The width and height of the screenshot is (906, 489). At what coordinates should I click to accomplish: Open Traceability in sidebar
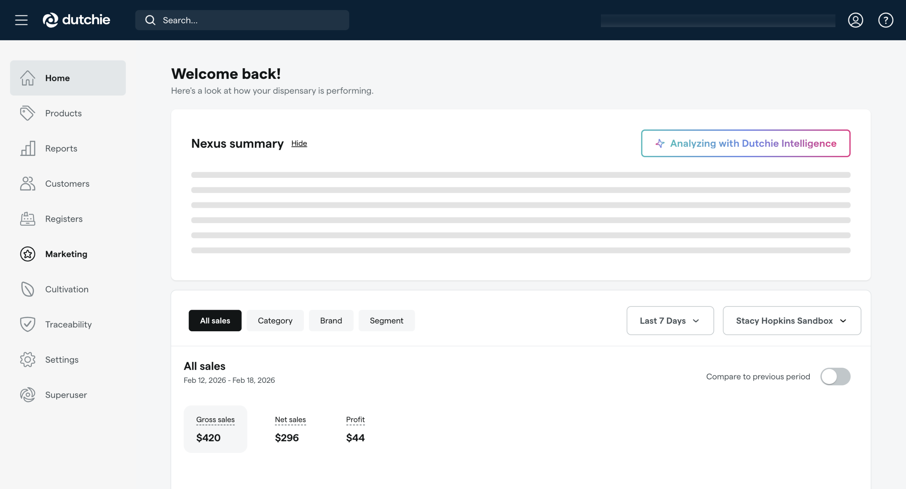[x=68, y=324]
